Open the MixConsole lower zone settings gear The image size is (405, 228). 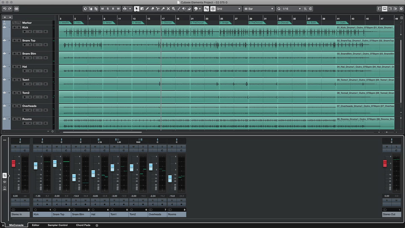coord(97,225)
